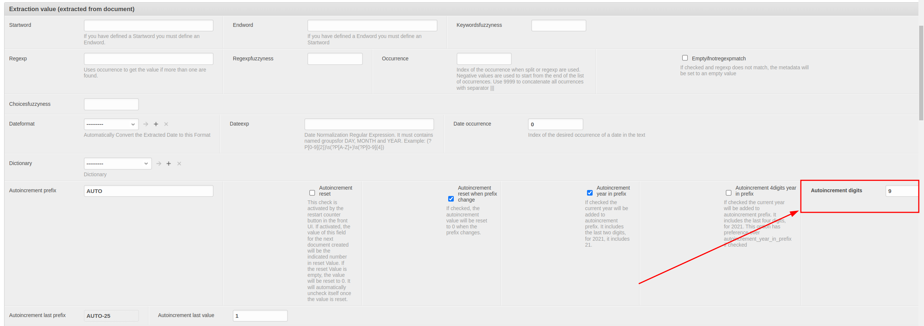
Task: Check the Autoincrement reset checkbox
Action: tap(312, 193)
